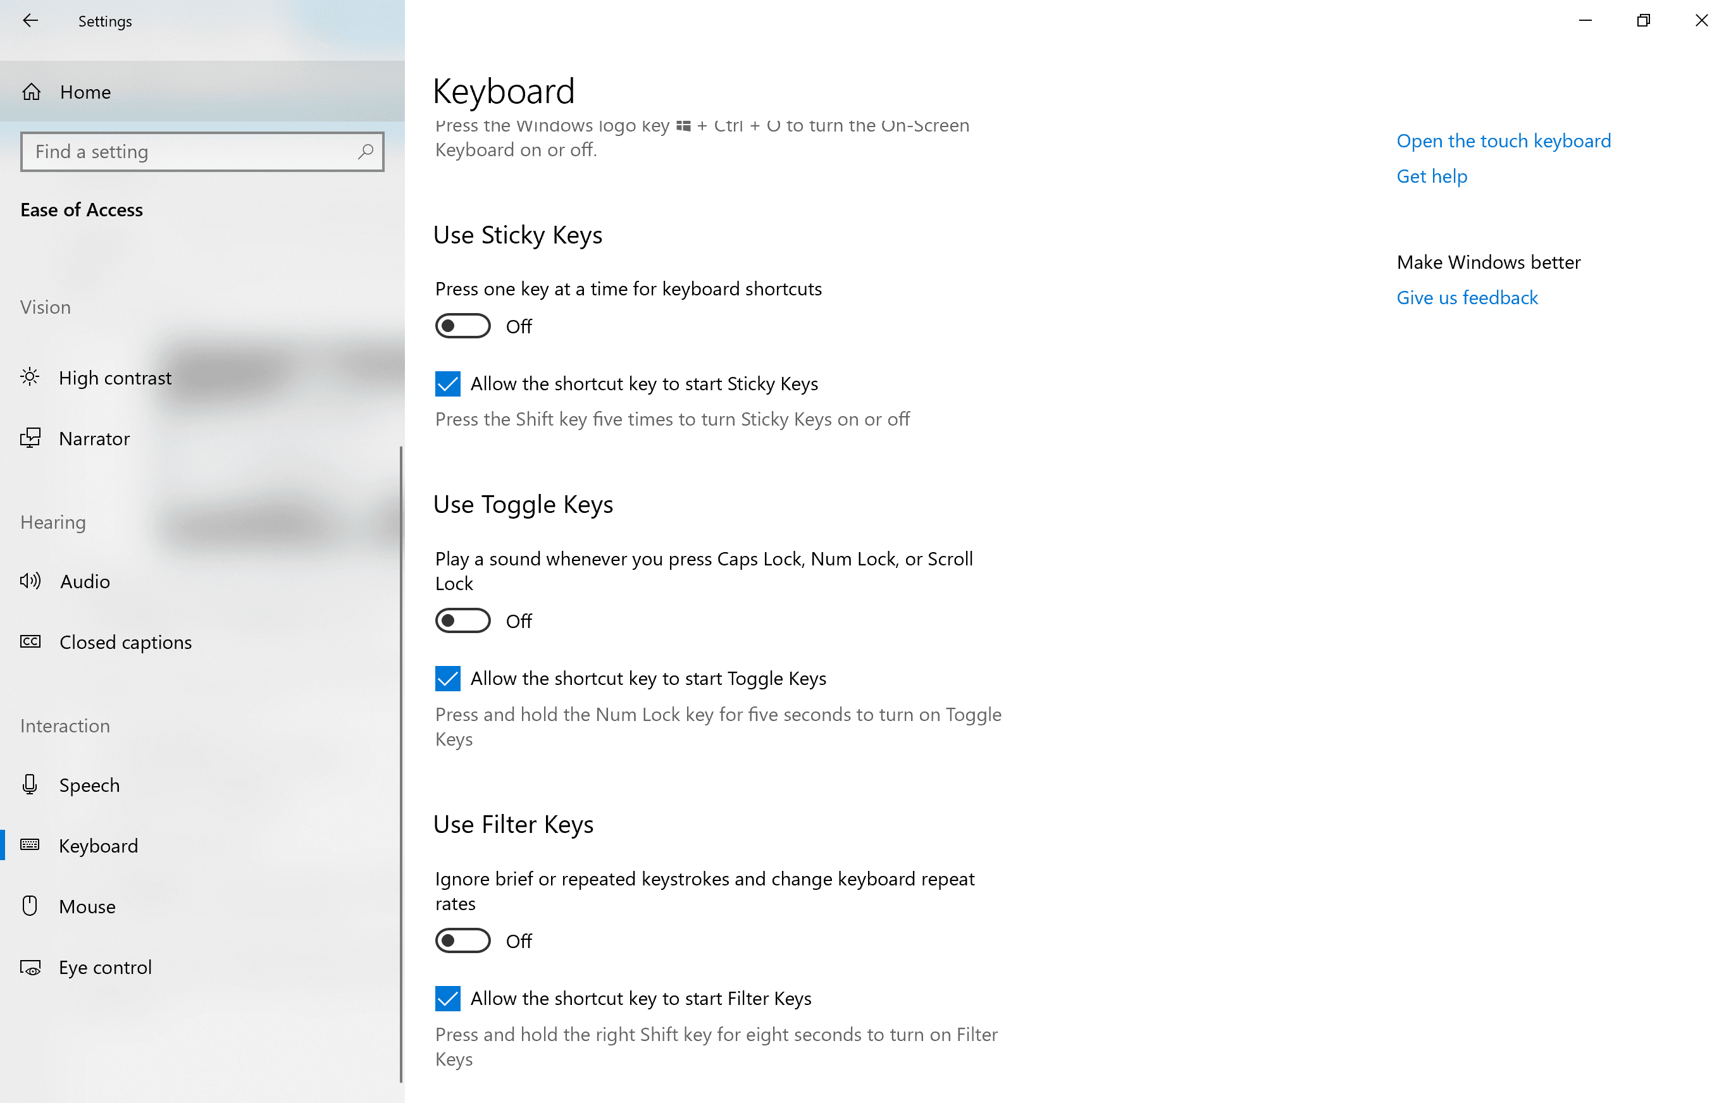1731x1103 pixels.
Task: Click the Audio speaker icon
Action: [30, 581]
